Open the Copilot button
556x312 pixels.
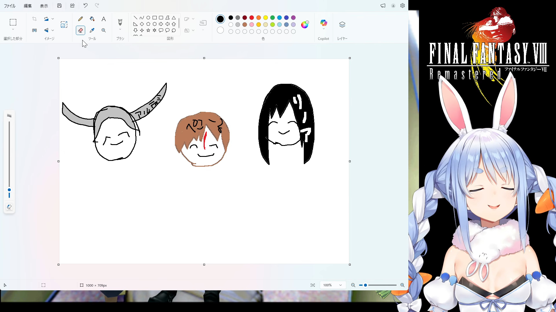click(323, 23)
